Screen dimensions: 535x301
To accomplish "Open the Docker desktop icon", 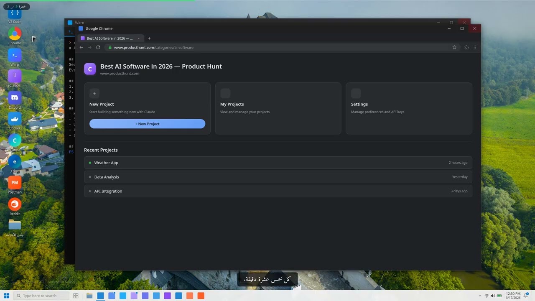I will (15, 121).
